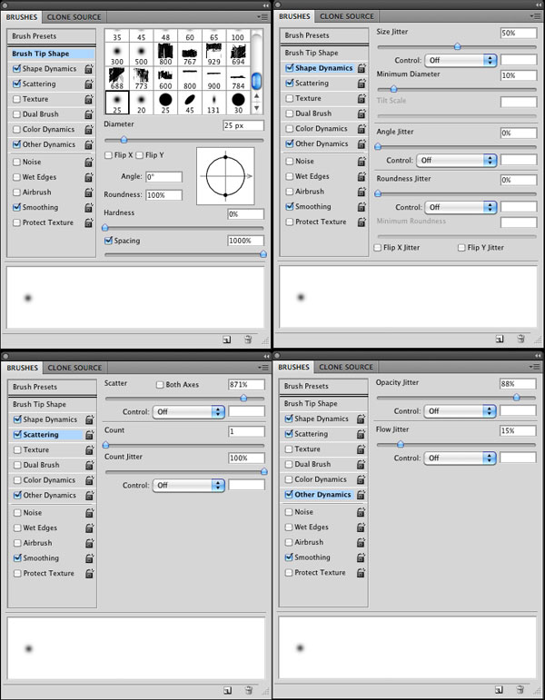Screen dimensions: 545x700
Task: Enable Flip X checkbox in Brush Tip Shape panel
Action: [x=108, y=155]
